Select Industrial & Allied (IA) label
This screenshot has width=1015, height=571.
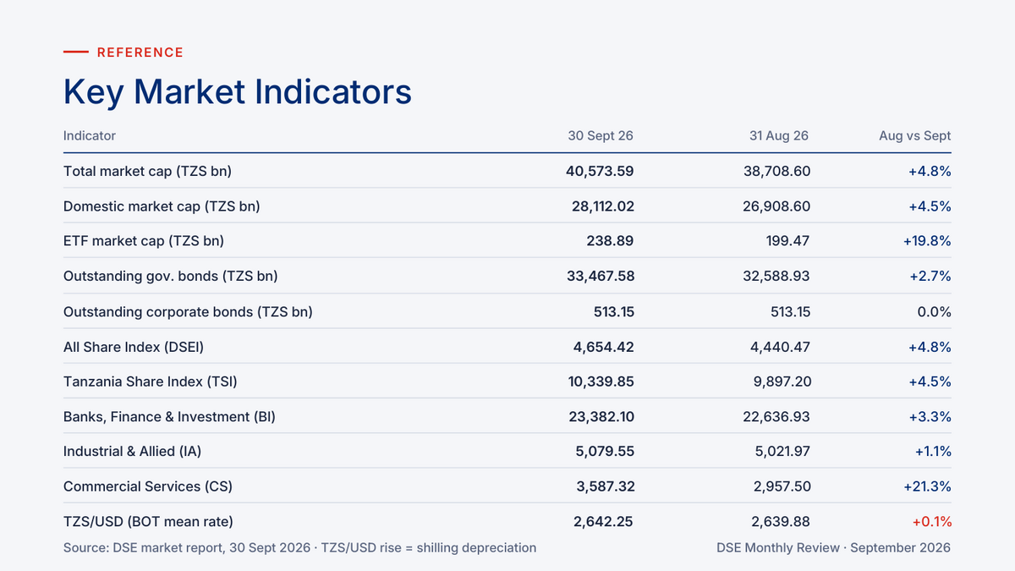132,452
